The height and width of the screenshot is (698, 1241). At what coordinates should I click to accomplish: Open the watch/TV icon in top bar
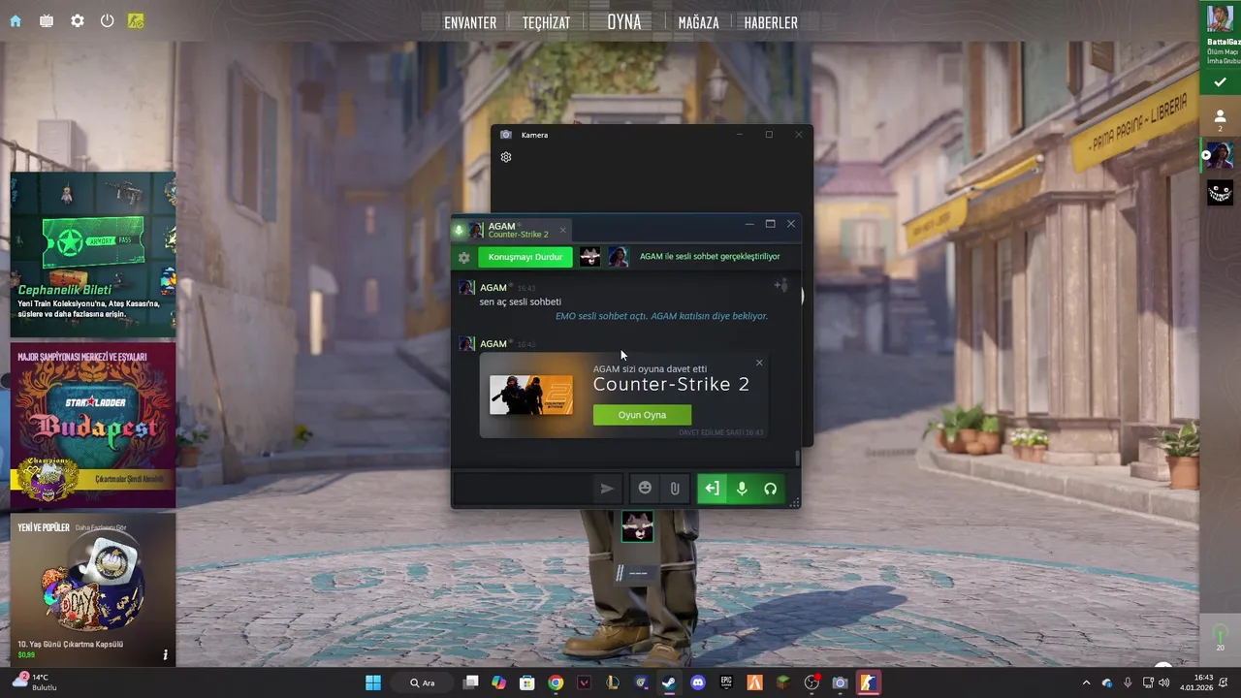47,20
